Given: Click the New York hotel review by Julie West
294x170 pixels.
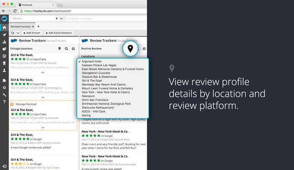Looking at the screenshot, I should point(113,139).
